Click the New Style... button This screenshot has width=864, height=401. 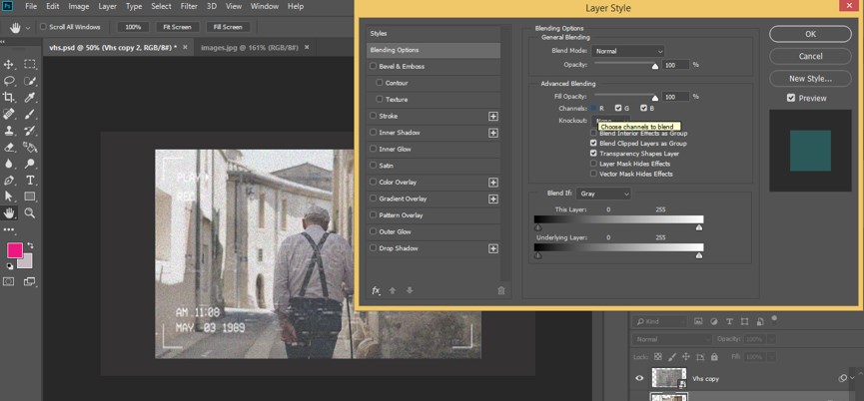point(810,78)
